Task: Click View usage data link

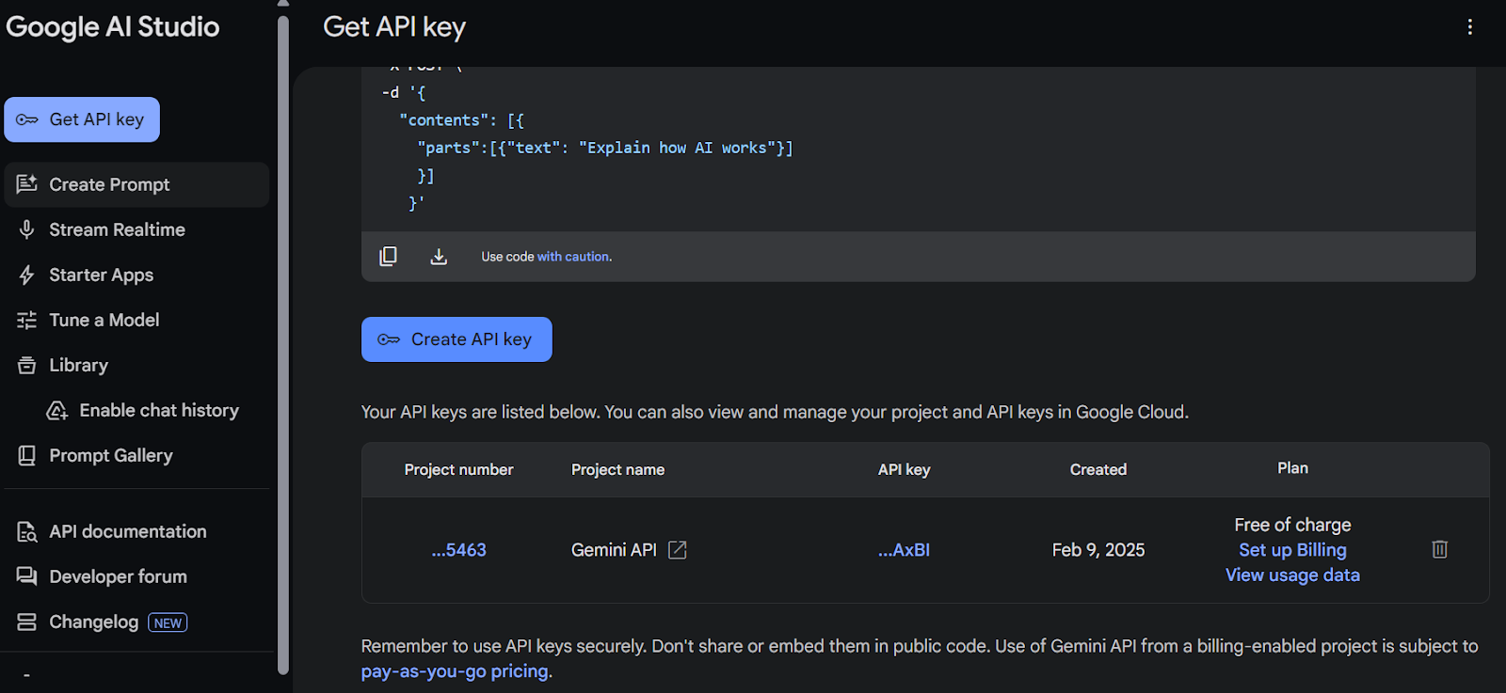Action: [1292, 575]
